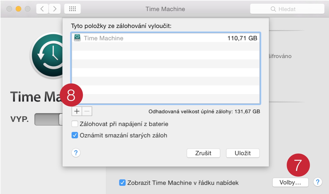Open help via the sheet's question mark
Screen dimensions: 329x194
[76, 152]
